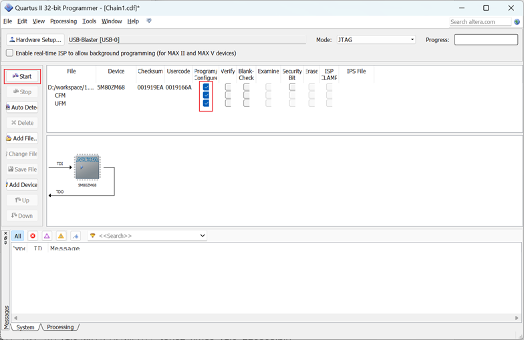The image size is (524, 340).
Task: Click the Quartus II app icon in title bar
Action: tap(8, 8)
